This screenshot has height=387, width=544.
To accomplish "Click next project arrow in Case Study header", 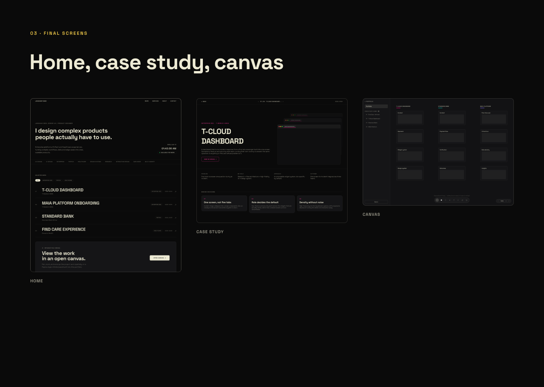I will (283, 102).
